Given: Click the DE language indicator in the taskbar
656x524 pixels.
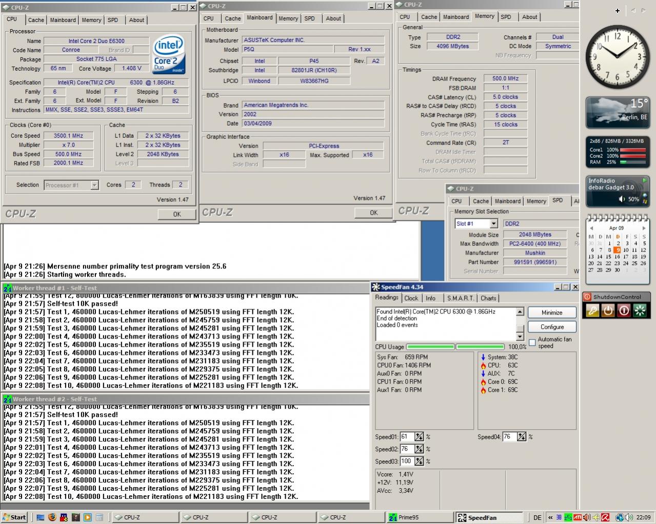Looking at the screenshot, I should click(537, 517).
